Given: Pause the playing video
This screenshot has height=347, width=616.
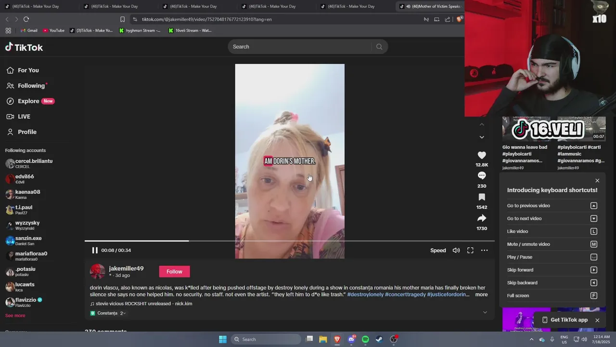Looking at the screenshot, I should (x=95, y=250).
